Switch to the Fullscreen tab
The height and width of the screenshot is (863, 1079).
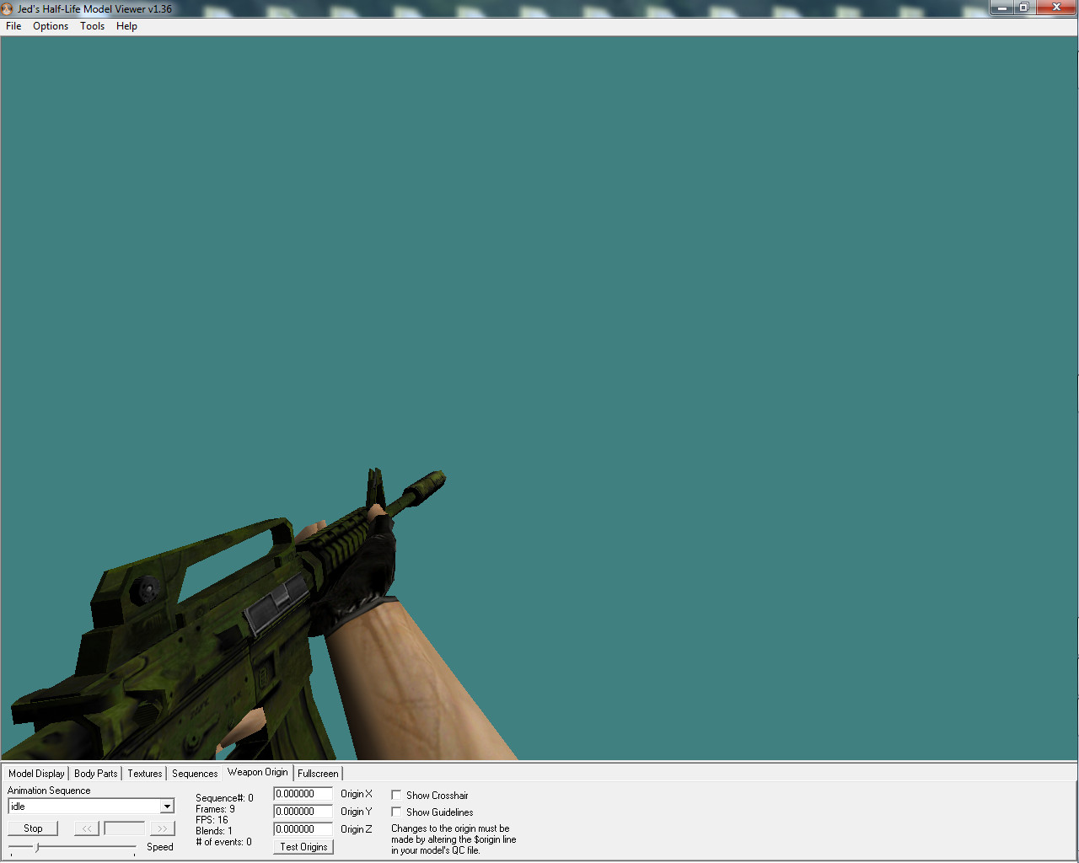pos(318,773)
